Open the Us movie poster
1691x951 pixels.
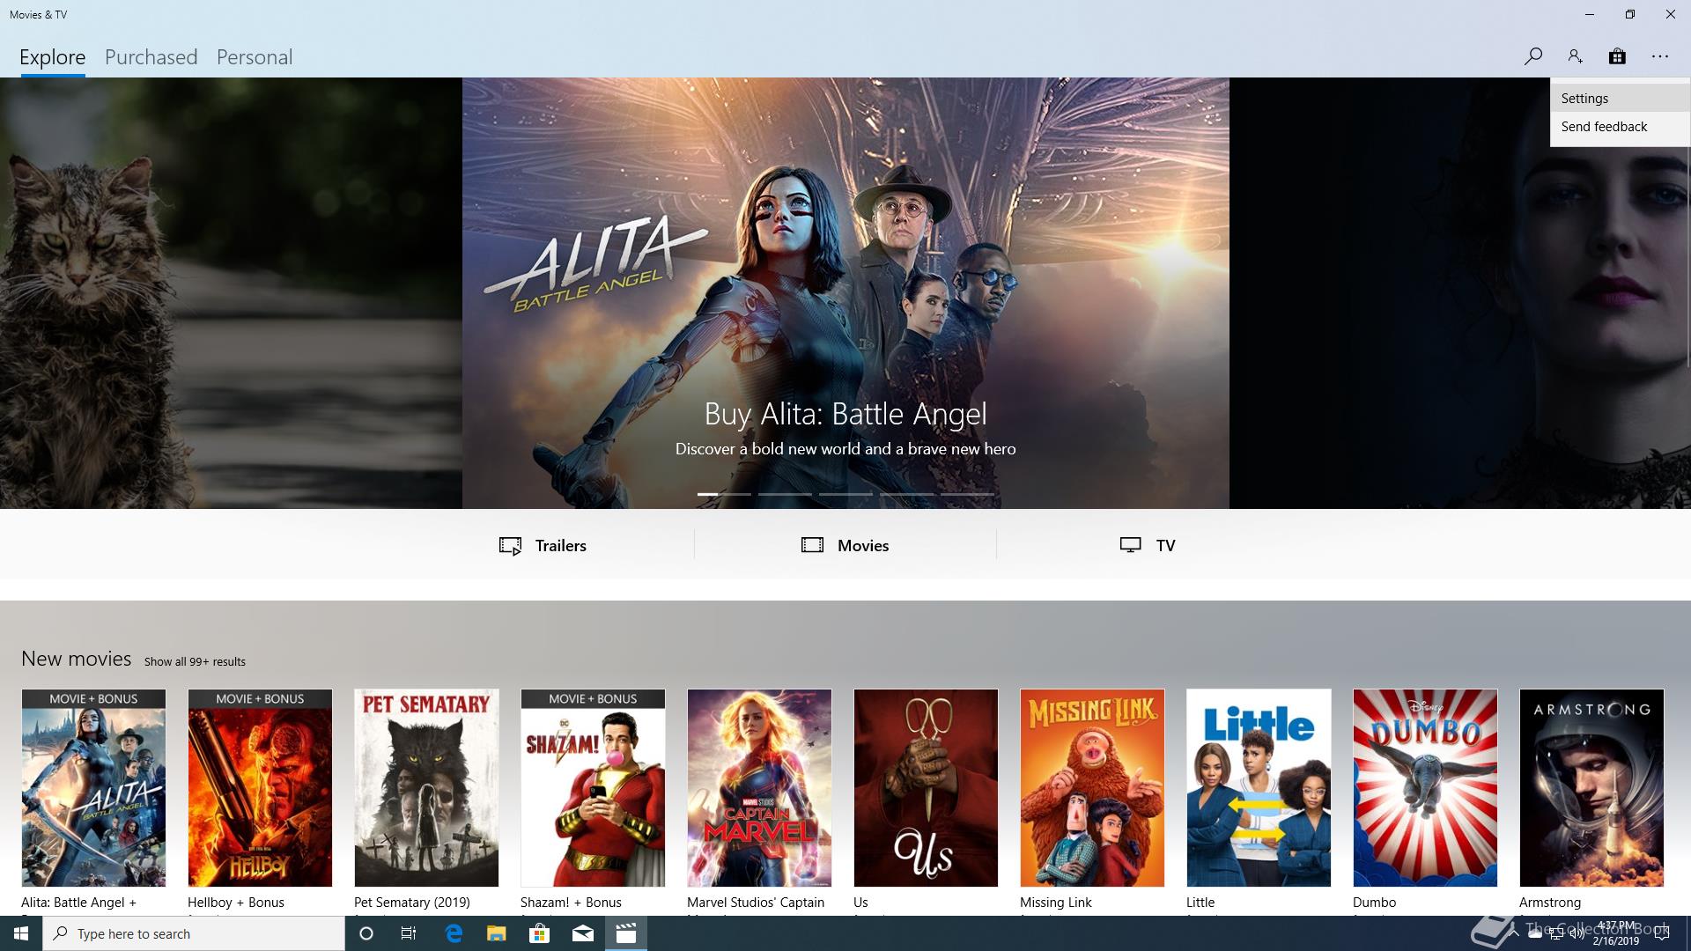click(926, 788)
